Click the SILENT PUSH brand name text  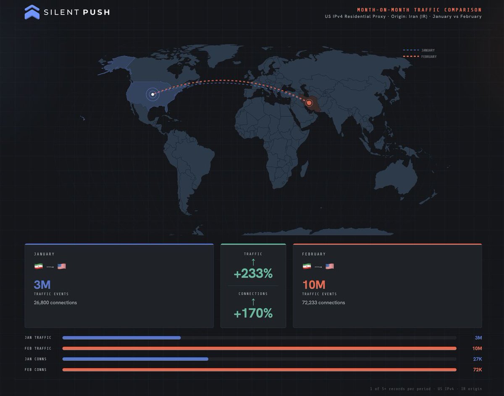[x=77, y=12]
